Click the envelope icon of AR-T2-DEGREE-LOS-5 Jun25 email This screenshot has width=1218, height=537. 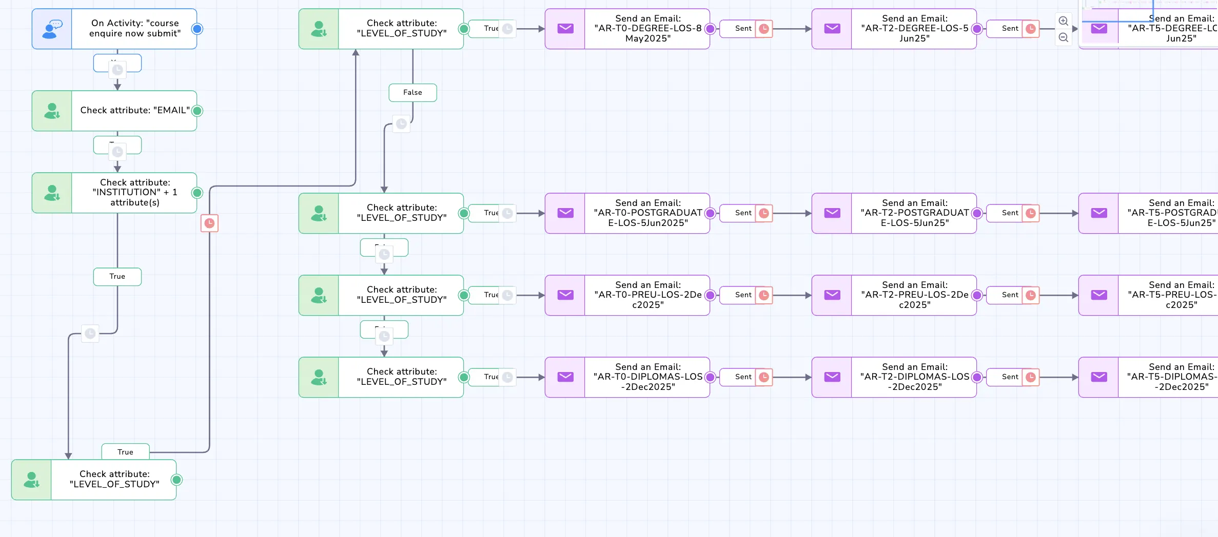click(x=832, y=29)
